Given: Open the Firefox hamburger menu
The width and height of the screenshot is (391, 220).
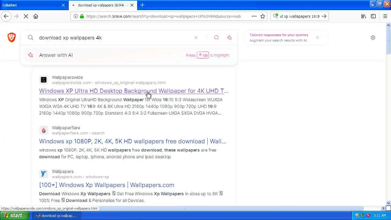Looking at the screenshot, I should click(x=385, y=16).
